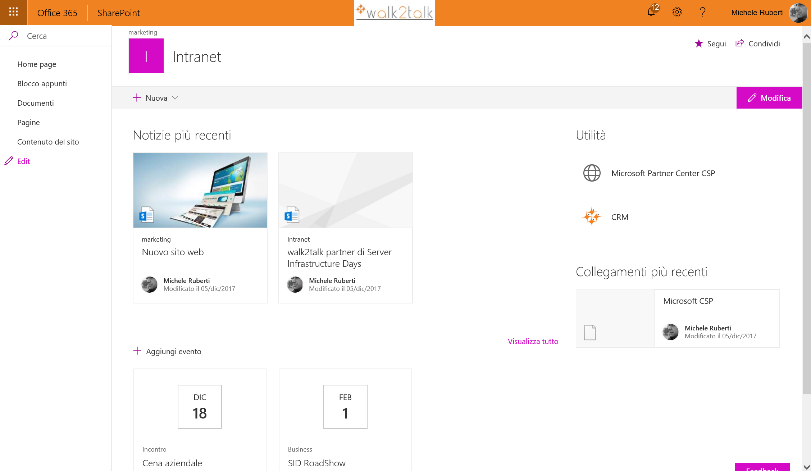Click the Feedback button at bottom
Image resolution: width=811 pixels, height=471 pixels.
[762, 467]
